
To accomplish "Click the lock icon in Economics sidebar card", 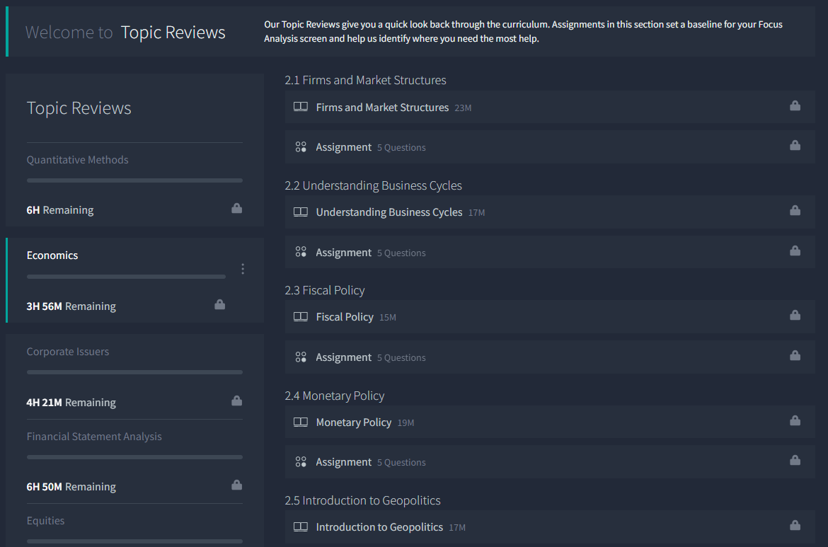I will point(220,305).
